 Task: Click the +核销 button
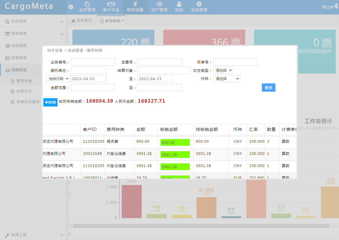click(50, 102)
